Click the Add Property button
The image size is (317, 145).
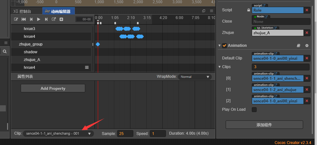[53, 88]
